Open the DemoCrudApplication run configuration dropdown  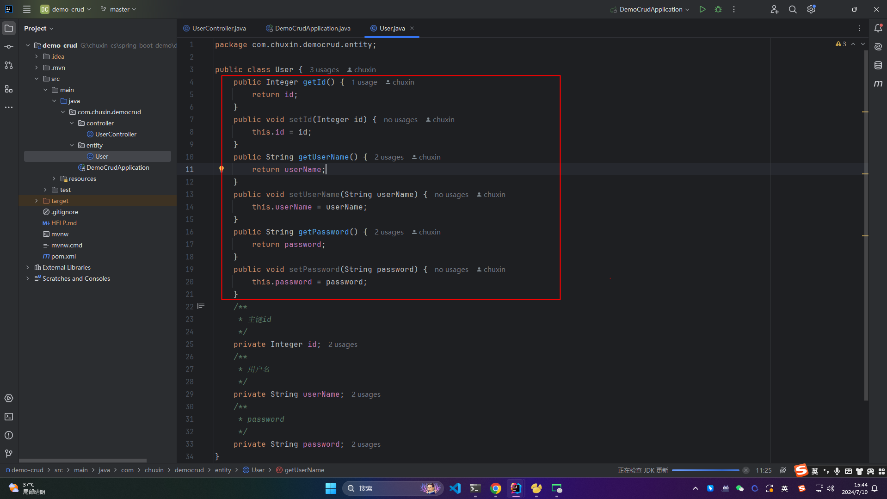pos(650,9)
